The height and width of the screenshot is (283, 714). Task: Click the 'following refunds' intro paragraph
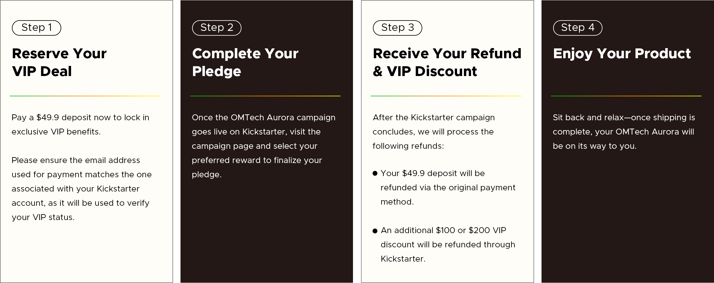click(434, 132)
